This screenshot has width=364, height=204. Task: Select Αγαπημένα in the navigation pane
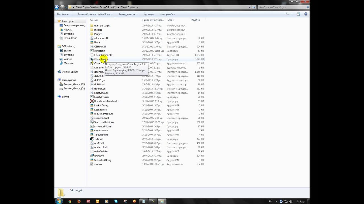(x=68, y=21)
